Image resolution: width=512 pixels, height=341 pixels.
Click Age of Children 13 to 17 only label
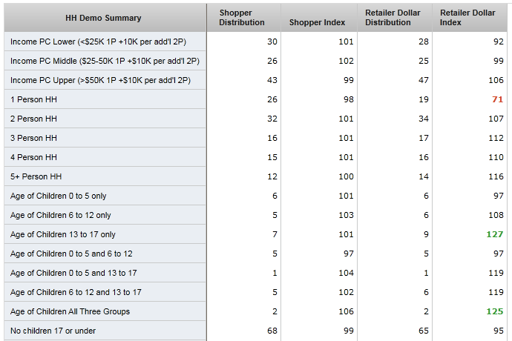pyautogui.click(x=63, y=234)
